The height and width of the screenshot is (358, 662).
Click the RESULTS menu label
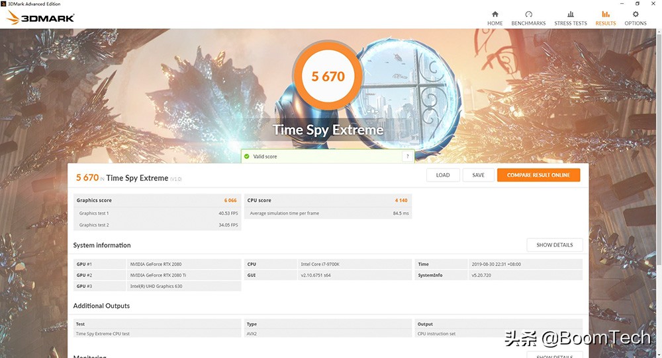coord(606,23)
